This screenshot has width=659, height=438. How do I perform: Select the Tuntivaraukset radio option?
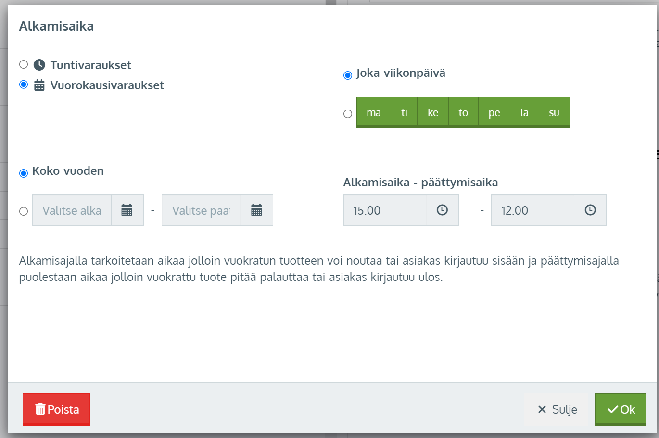pos(24,64)
